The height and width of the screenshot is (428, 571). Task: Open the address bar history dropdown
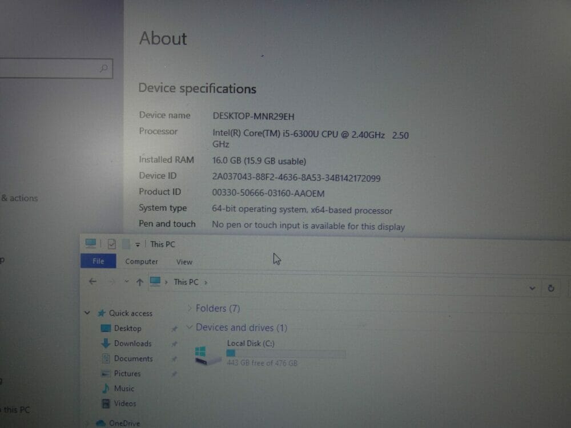(532, 288)
